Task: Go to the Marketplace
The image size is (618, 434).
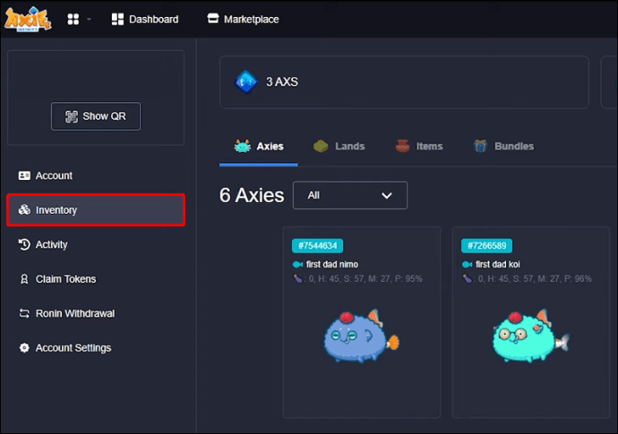Action: [x=244, y=19]
